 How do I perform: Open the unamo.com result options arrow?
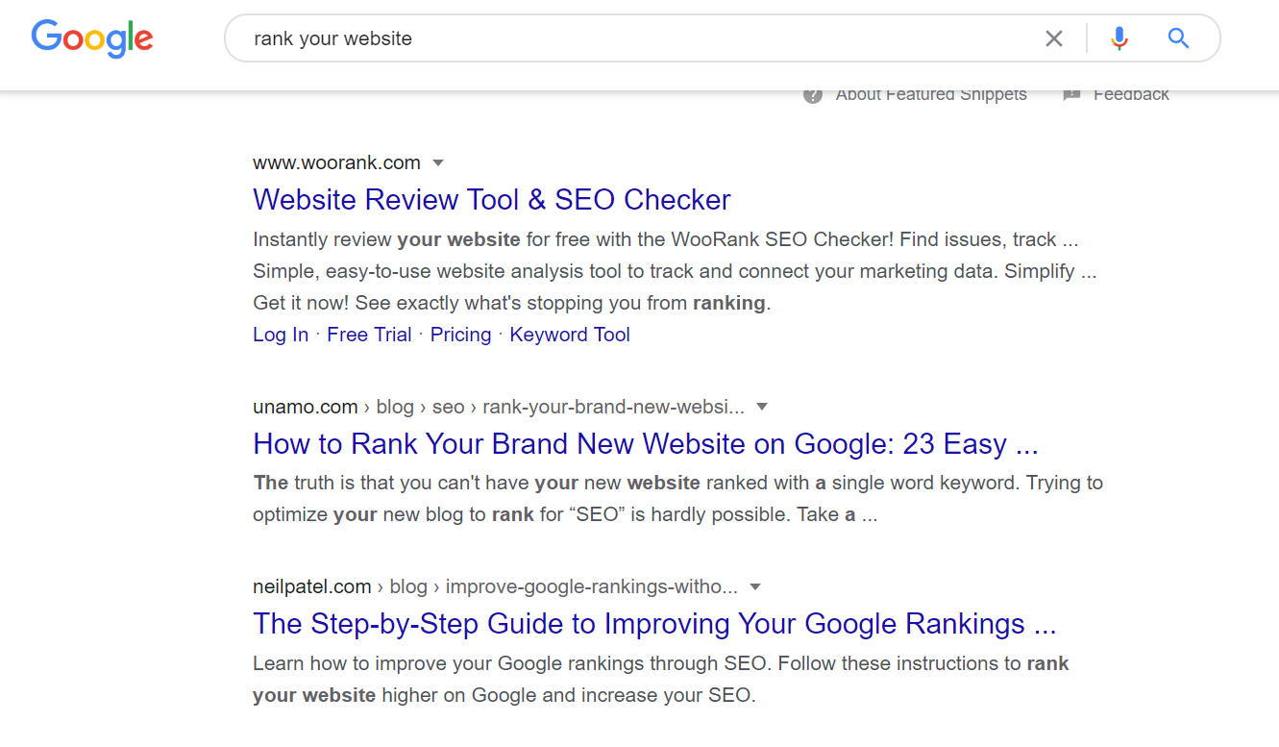[x=762, y=407]
